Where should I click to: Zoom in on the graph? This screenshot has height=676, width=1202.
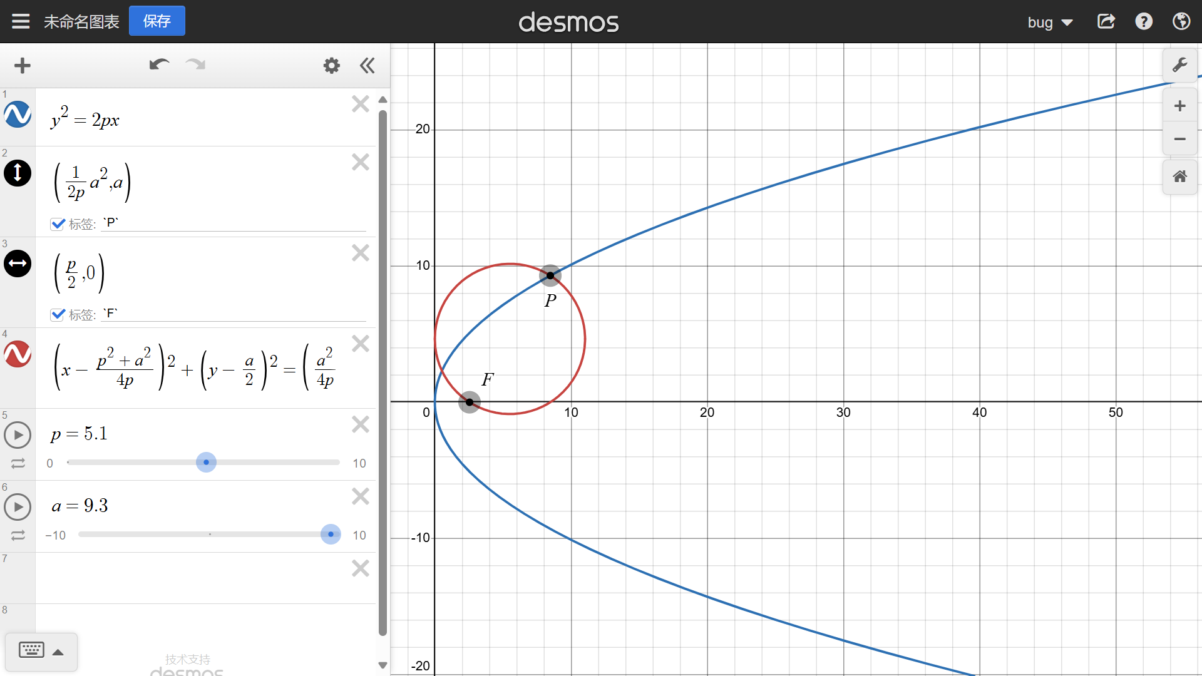click(1179, 106)
